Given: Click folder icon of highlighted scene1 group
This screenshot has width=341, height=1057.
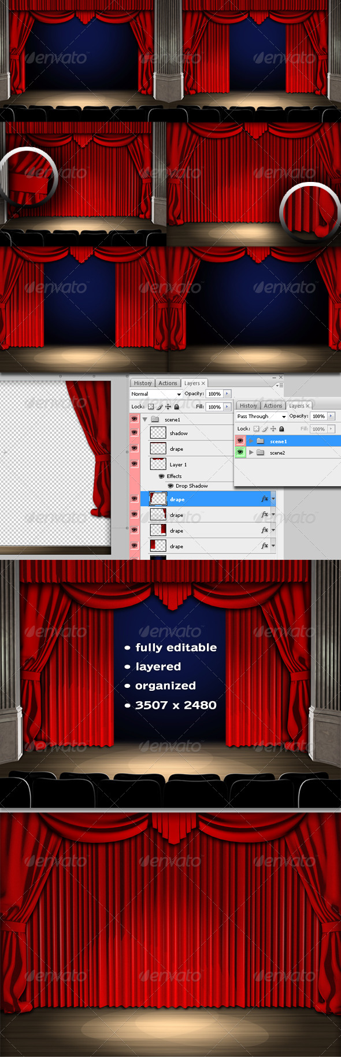Looking at the screenshot, I should tap(261, 441).
